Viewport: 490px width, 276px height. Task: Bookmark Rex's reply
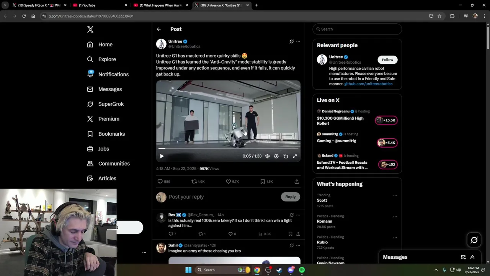[x=290, y=234]
